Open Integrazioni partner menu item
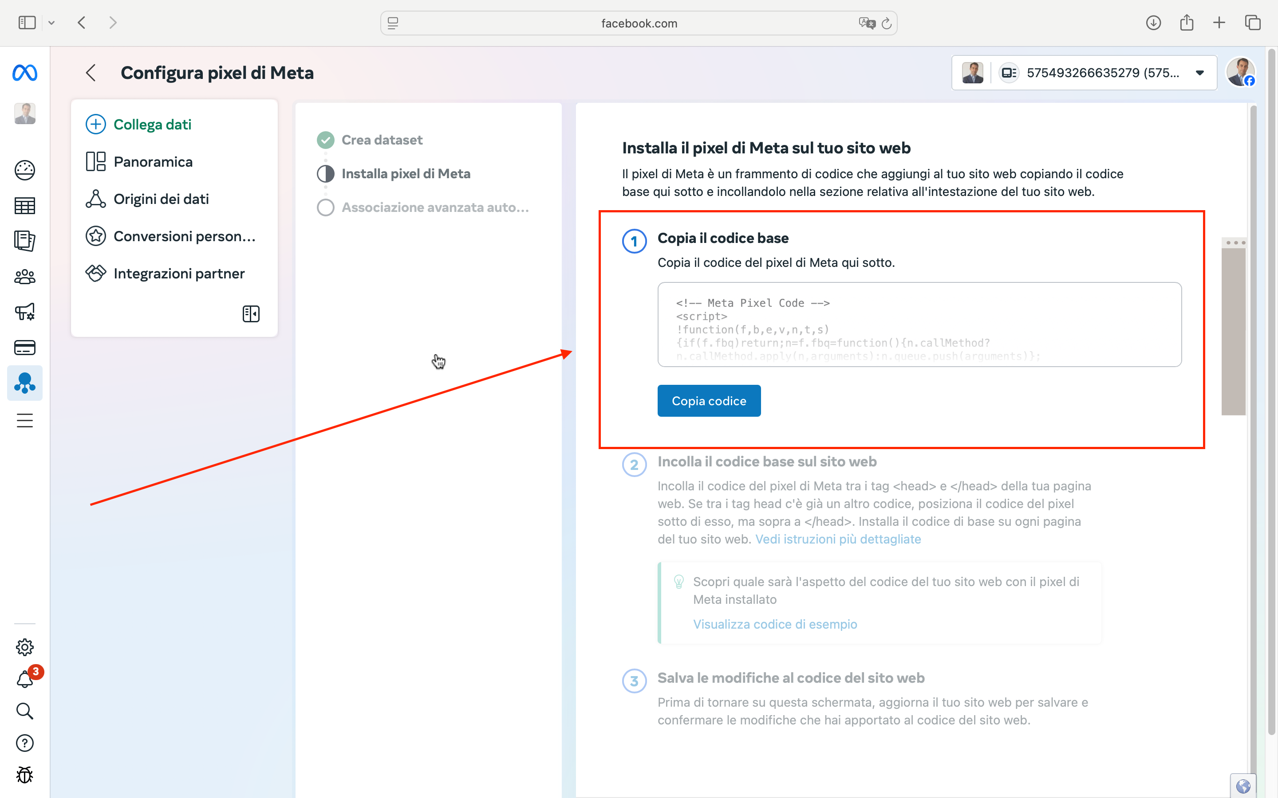The height and width of the screenshot is (798, 1278). pyautogui.click(x=179, y=274)
